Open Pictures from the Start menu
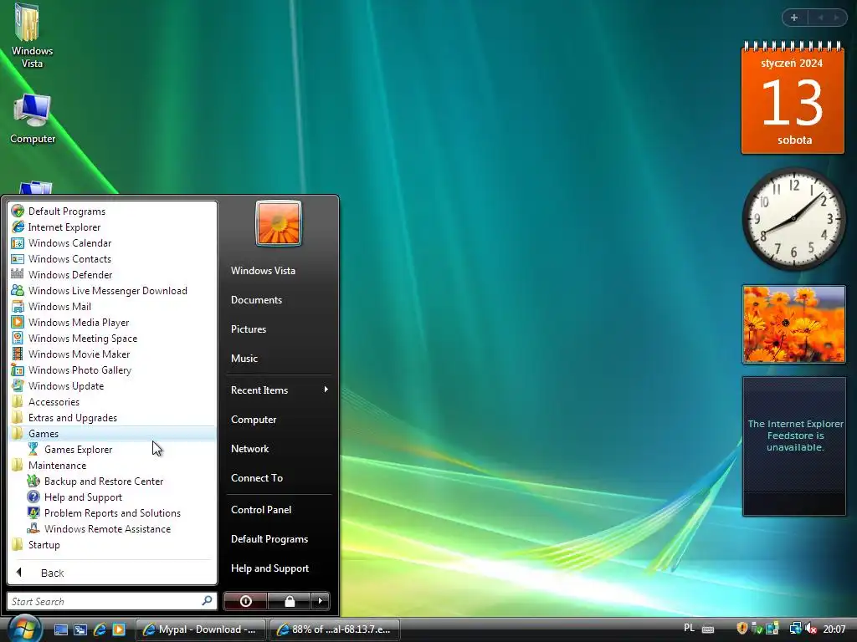The height and width of the screenshot is (642, 857). [x=248, y=329]
